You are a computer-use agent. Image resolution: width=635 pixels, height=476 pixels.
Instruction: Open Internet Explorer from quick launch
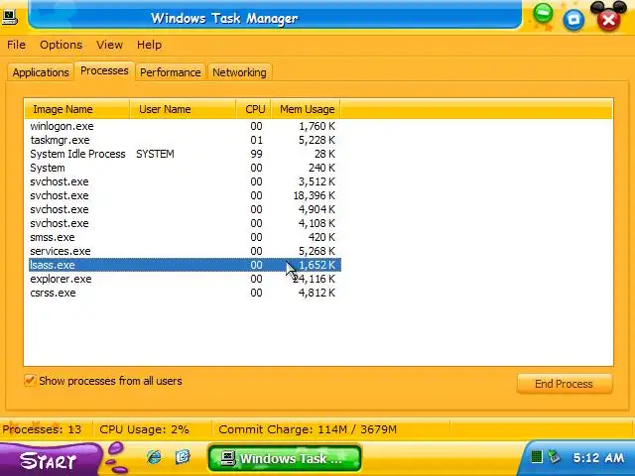154,457
